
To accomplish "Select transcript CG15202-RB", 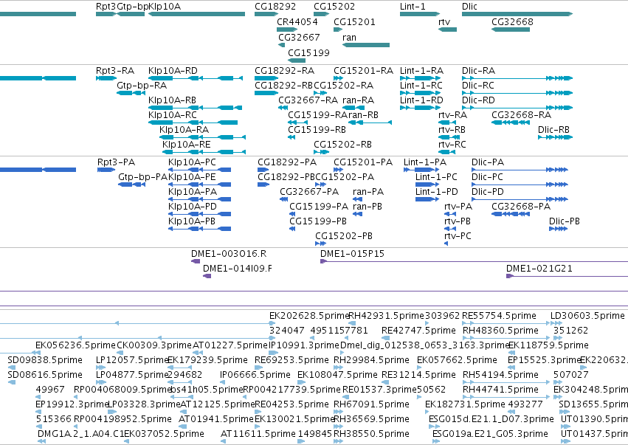I will click(x=321, y=152).
